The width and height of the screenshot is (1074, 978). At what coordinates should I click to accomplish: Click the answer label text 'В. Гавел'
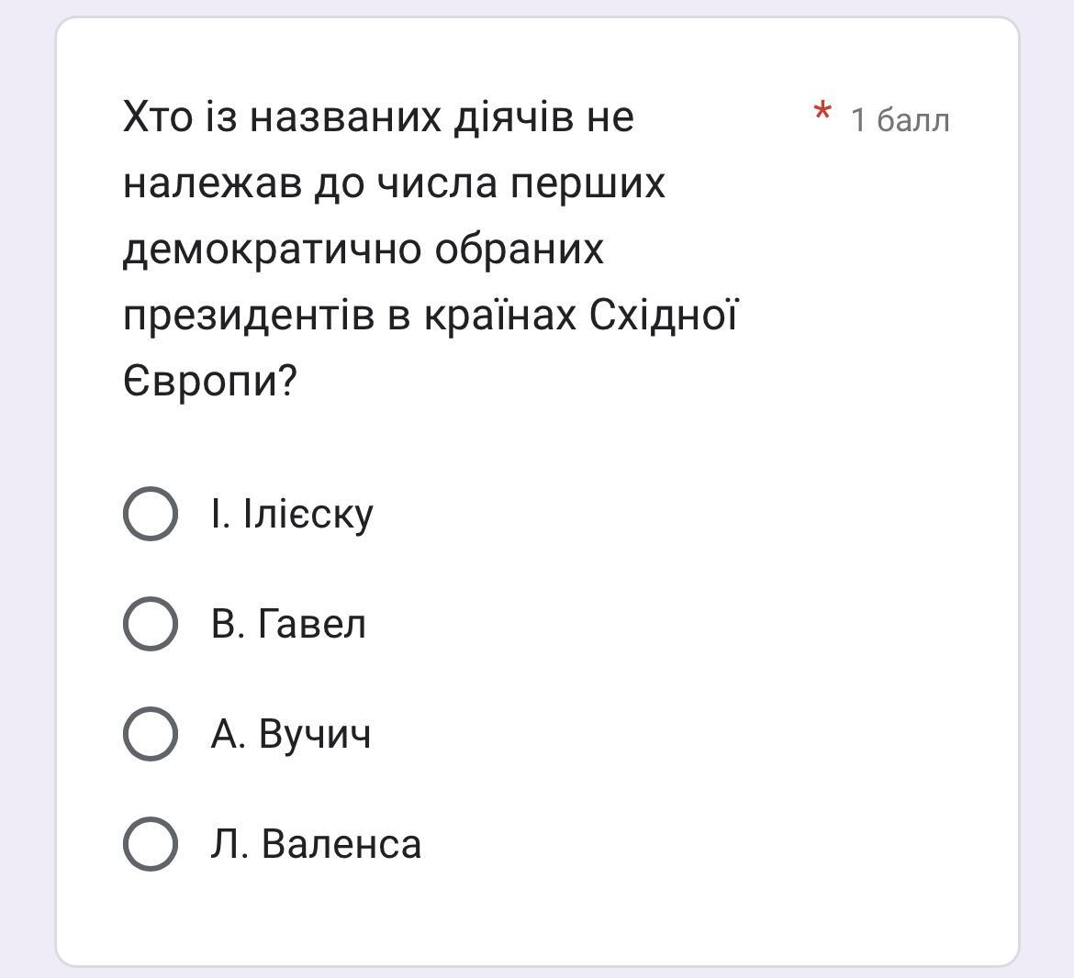coord(288,624)
